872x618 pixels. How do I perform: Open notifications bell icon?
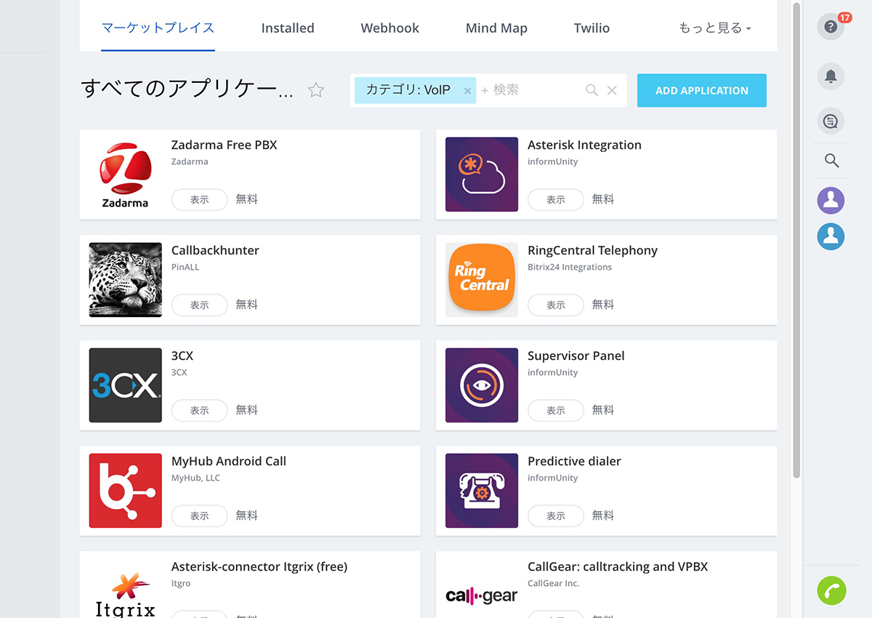pos(831,76)
